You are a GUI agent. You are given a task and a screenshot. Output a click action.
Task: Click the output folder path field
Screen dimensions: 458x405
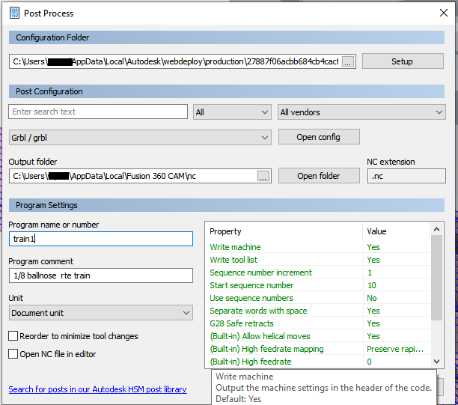click(x=133, y=176)
